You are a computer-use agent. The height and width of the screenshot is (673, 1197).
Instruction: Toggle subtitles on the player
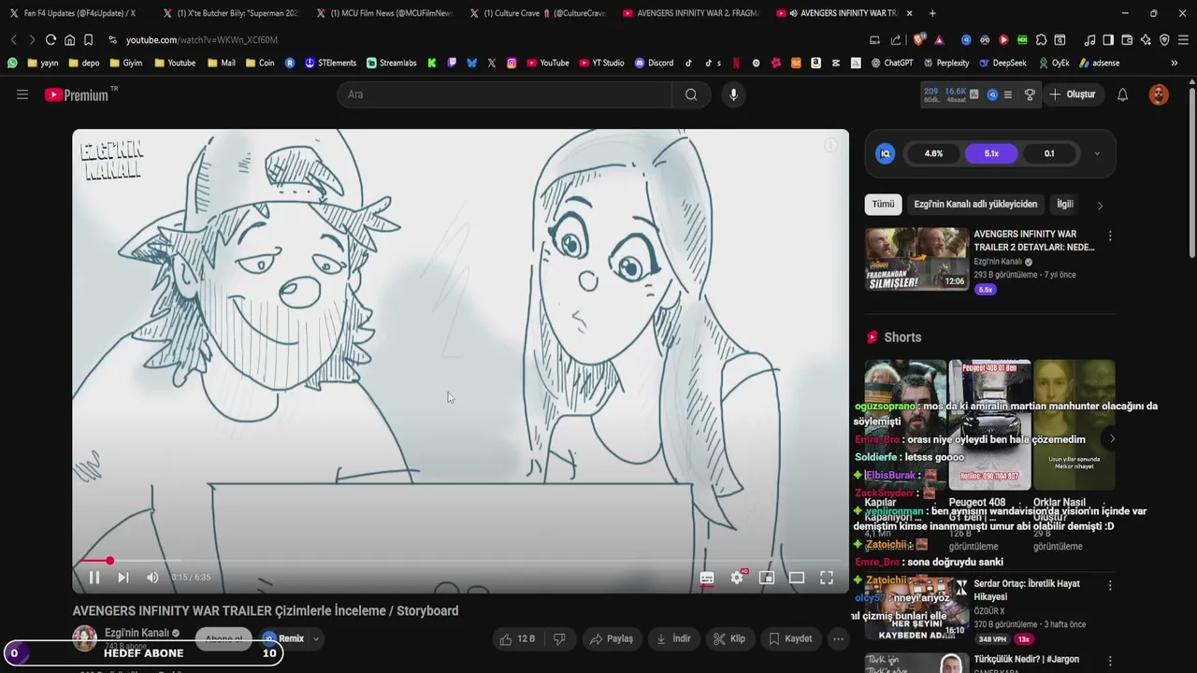point(707,578)
